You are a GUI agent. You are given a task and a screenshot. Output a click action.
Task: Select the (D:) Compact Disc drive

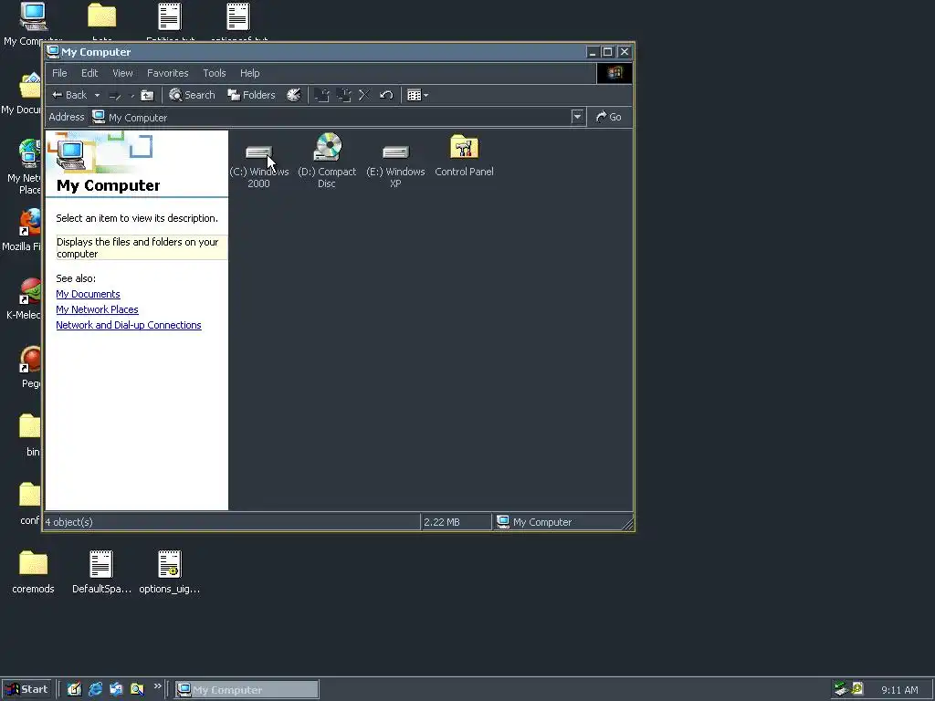coord(327,161)
